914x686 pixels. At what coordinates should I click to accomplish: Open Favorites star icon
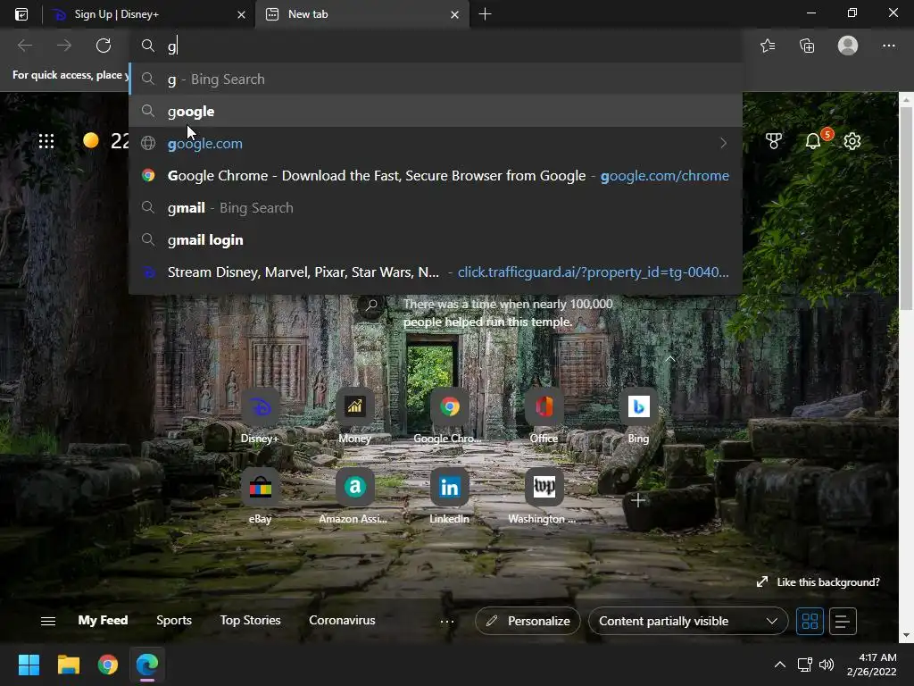click(x=768, y=46)
